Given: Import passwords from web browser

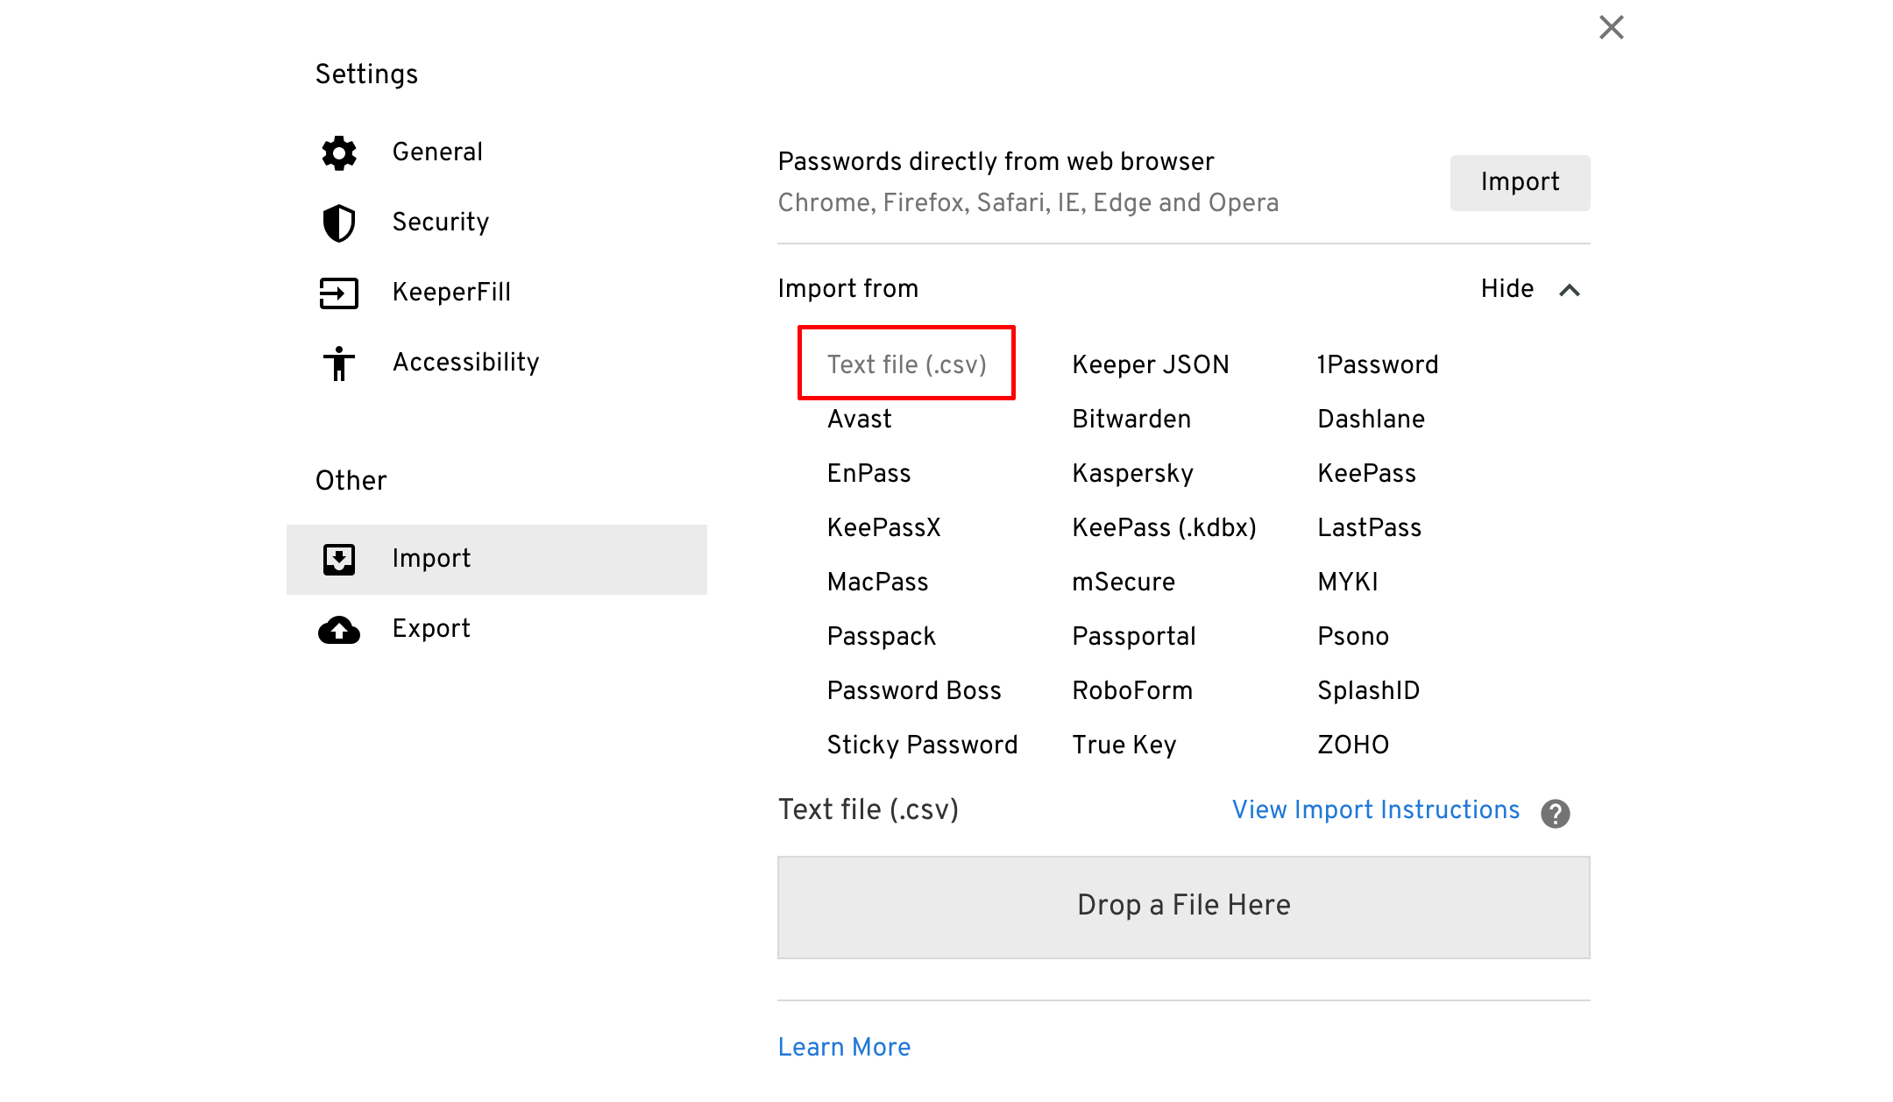Looking at the screenshot, I should [1520, 182].
